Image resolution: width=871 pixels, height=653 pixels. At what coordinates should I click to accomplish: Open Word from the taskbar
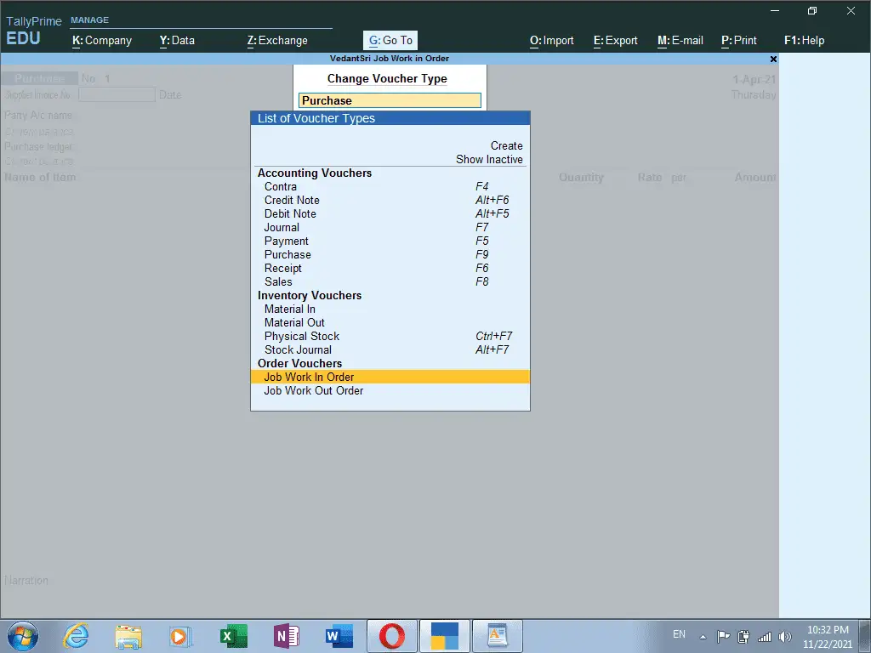pyautogui.click(x=339, y=636)
